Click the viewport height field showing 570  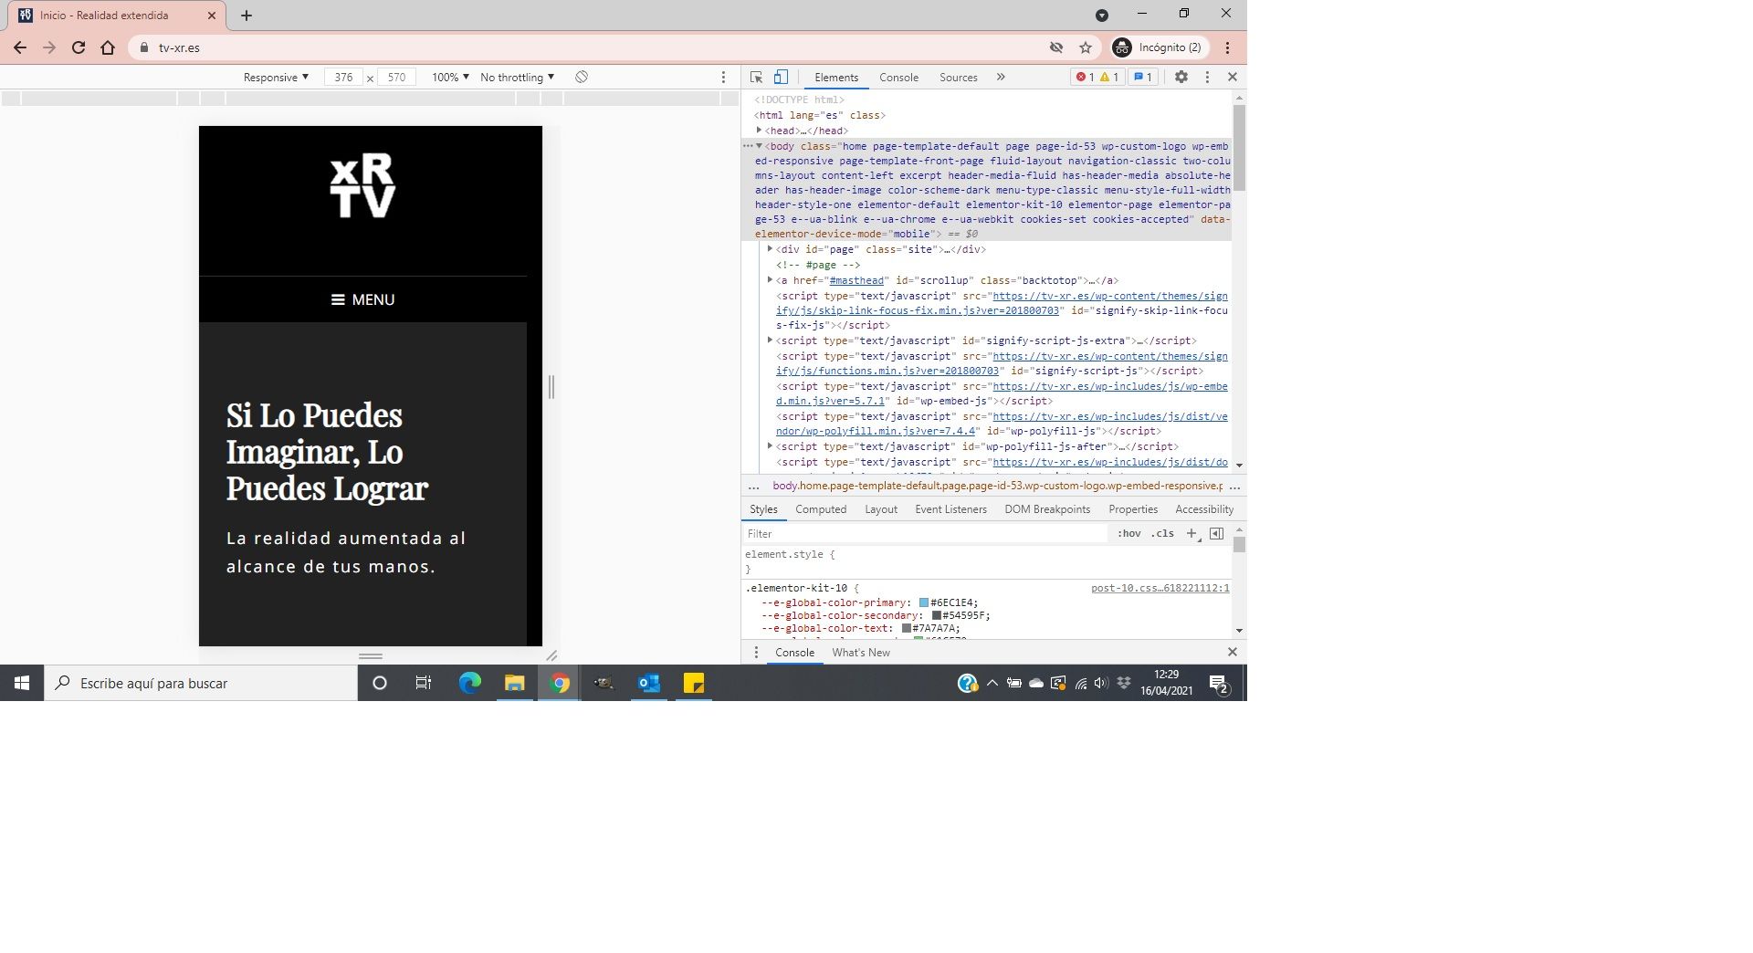click(x=396, y=78)
